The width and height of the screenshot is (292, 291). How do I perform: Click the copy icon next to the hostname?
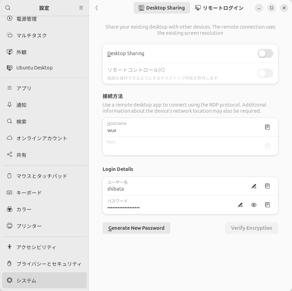[x=267, y=127]
